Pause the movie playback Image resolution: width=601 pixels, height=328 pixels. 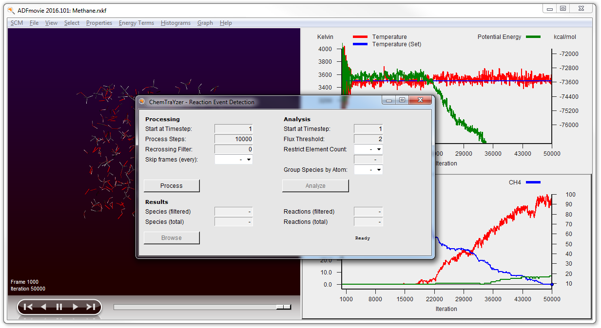[59, 307]
